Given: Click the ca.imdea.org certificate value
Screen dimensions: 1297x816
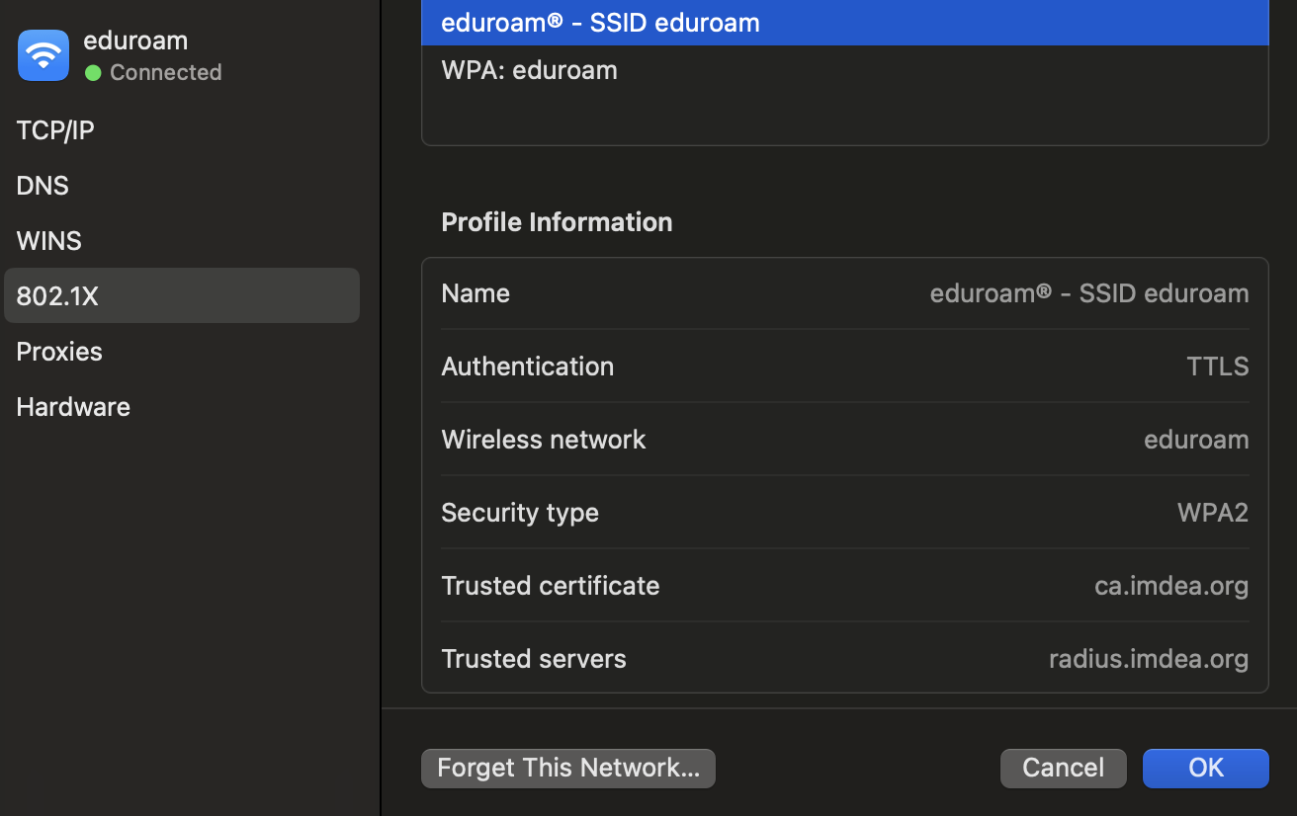Looking at the screenshot, I should click(1171, 586).
